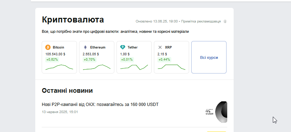
Task: Click the Tether +0,01% change badge
Action: tap(127, 60)
